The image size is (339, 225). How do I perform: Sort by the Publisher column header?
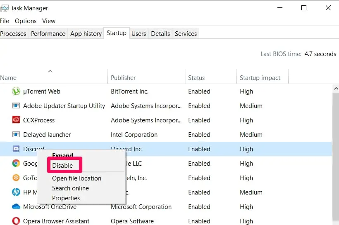pyautogui.click(x=123, y=77)
